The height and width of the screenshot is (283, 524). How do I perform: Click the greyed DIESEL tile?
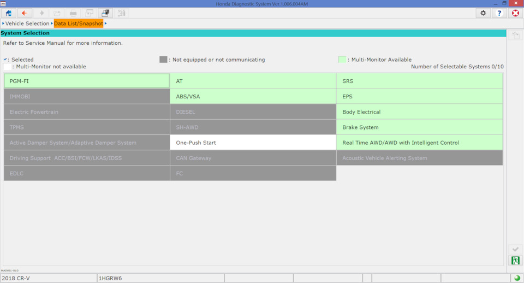point(253,112)
